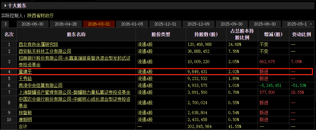Click the 合计 total row label
This screenshot has width=316, height=130.
point(23,126)
